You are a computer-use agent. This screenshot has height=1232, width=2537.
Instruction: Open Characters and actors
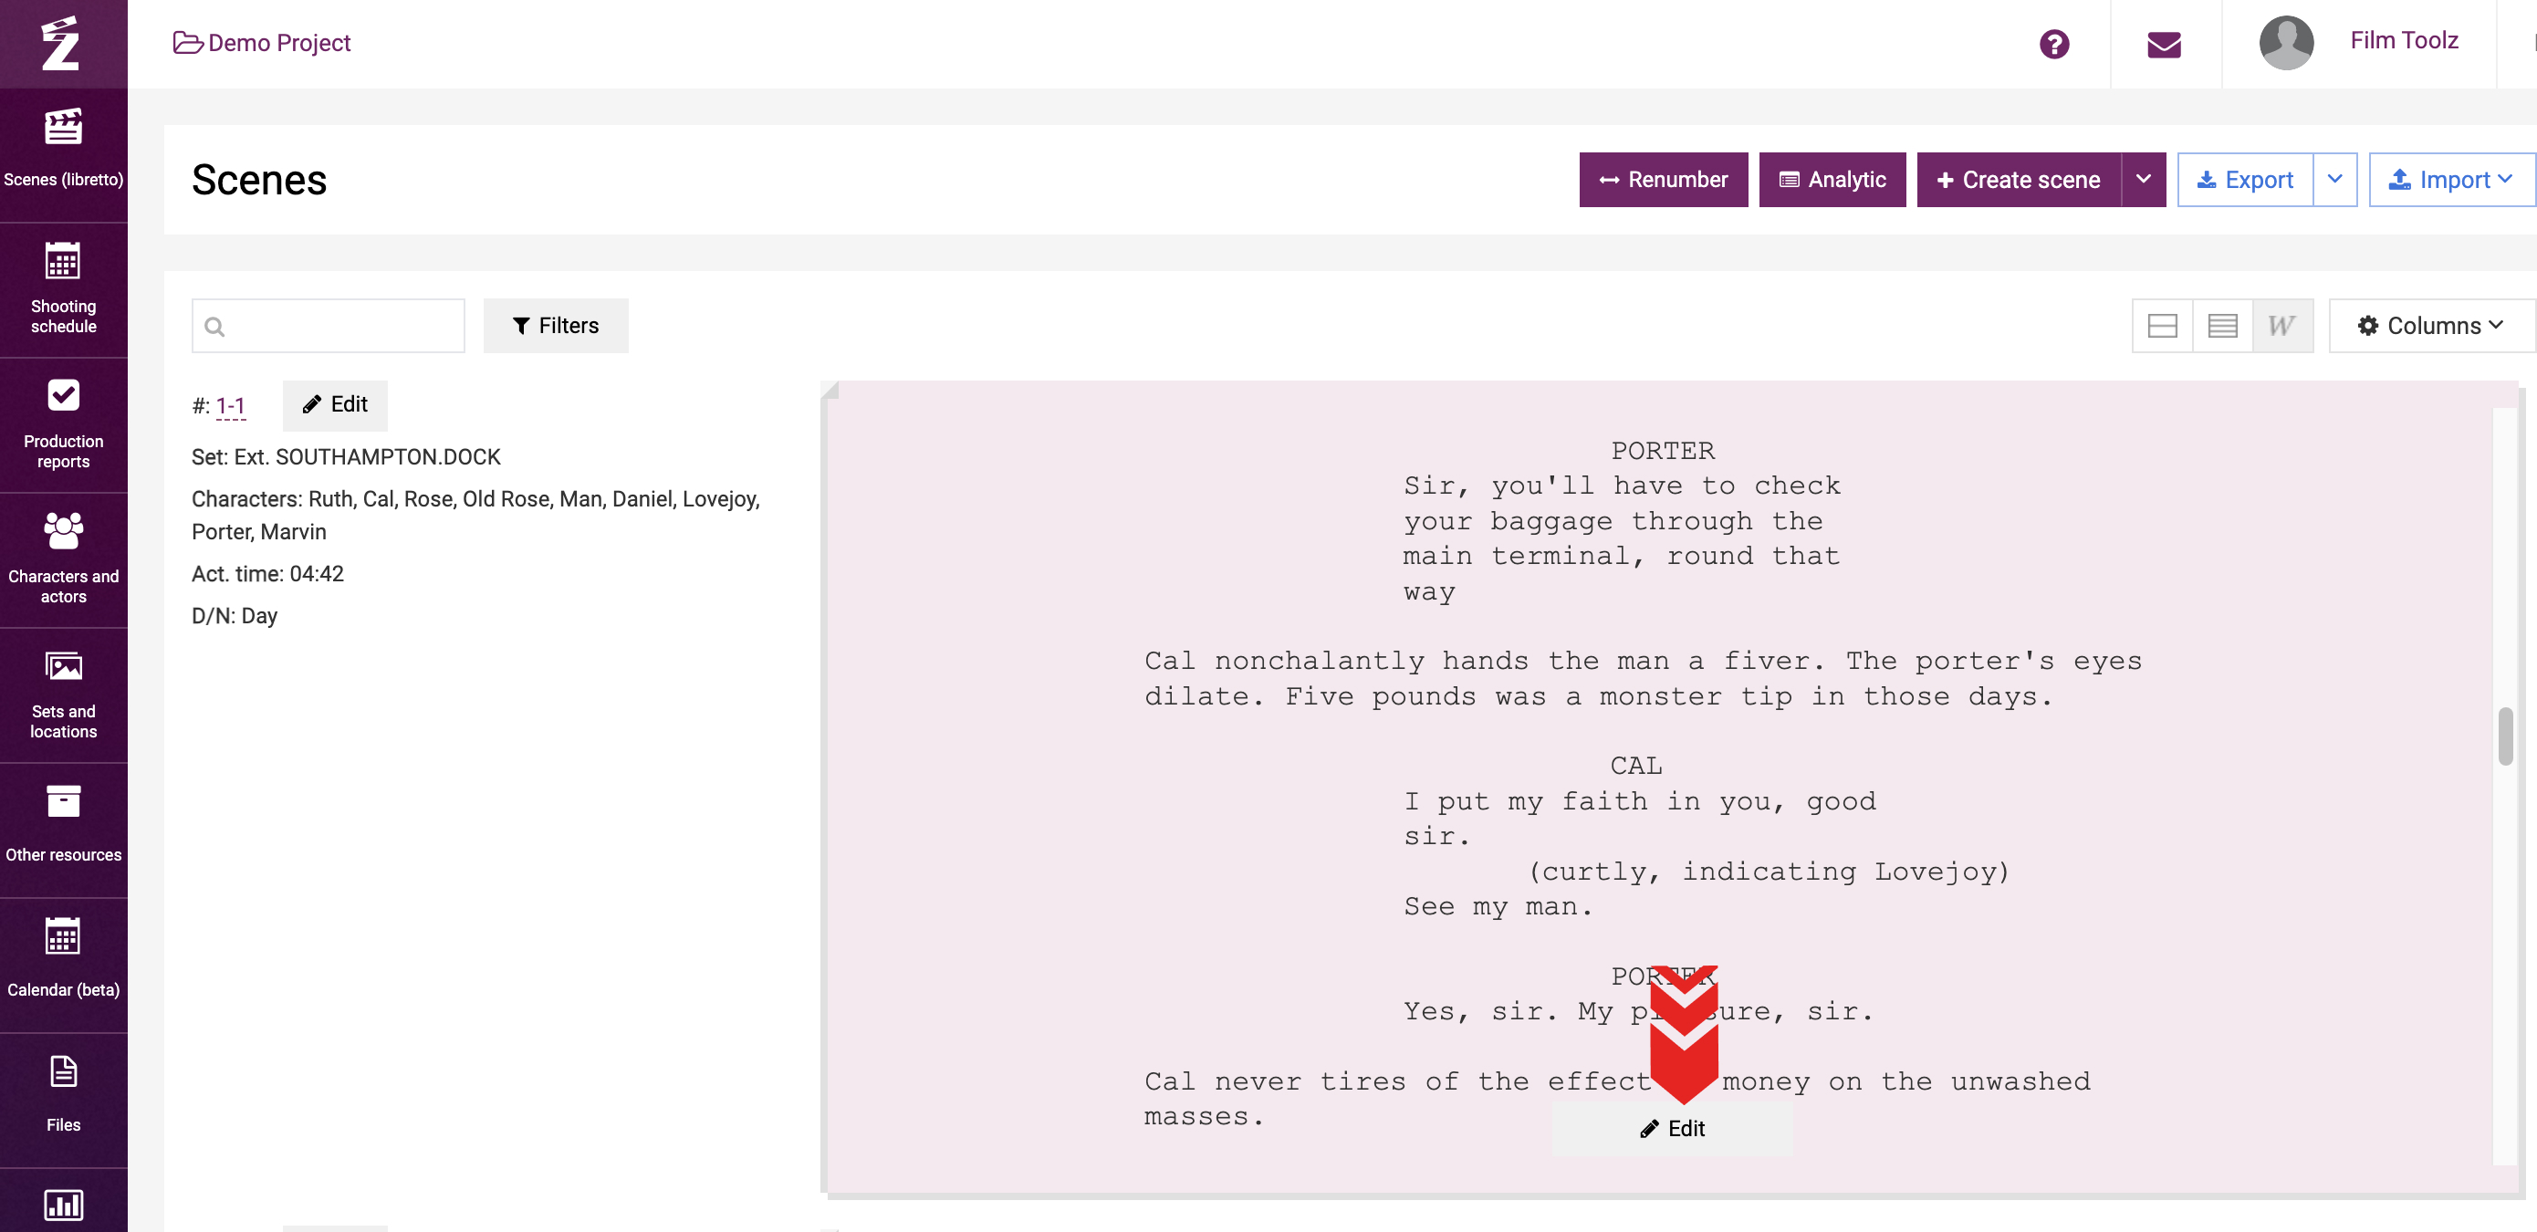[63, 559]
